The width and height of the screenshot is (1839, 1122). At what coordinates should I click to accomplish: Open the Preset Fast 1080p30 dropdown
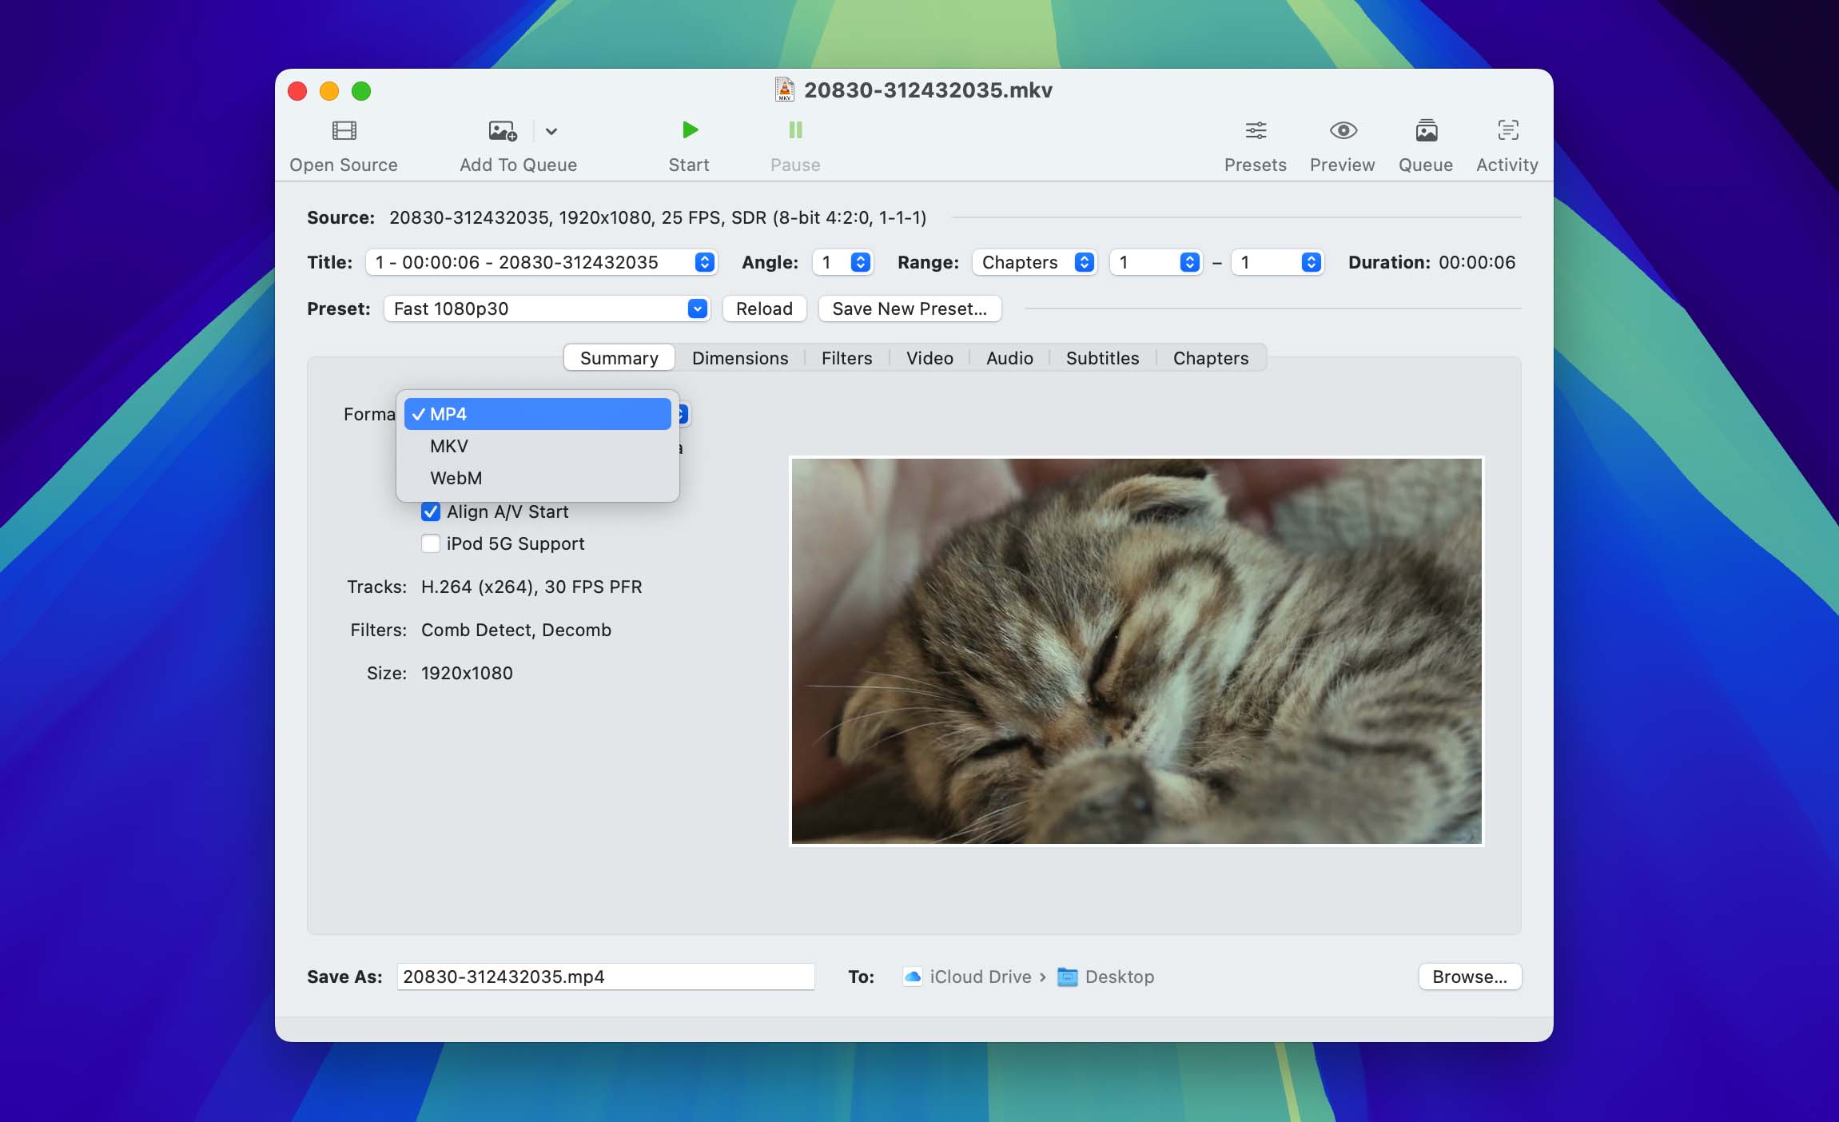(x=547, y=308)
